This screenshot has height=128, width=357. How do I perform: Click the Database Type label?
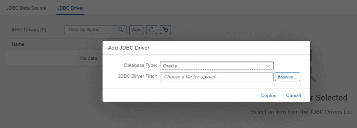tap(140, 65)
